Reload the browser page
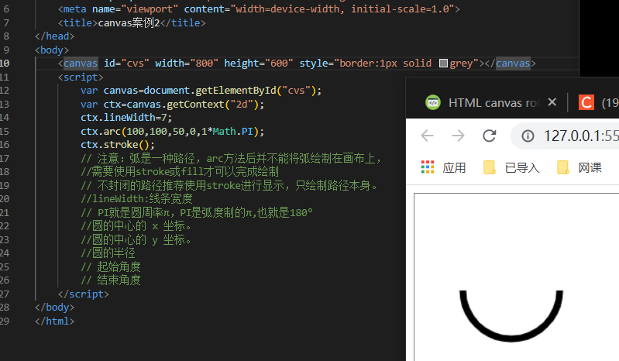619x361 pixels. pos(489,136)
